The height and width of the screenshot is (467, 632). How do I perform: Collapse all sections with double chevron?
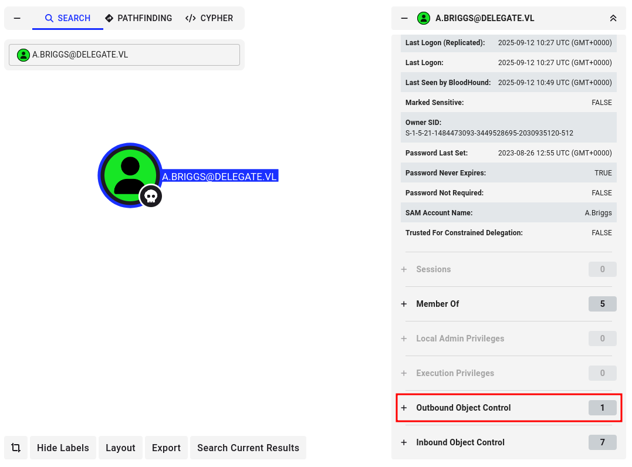pyautogui.click(x=613, y=18)
